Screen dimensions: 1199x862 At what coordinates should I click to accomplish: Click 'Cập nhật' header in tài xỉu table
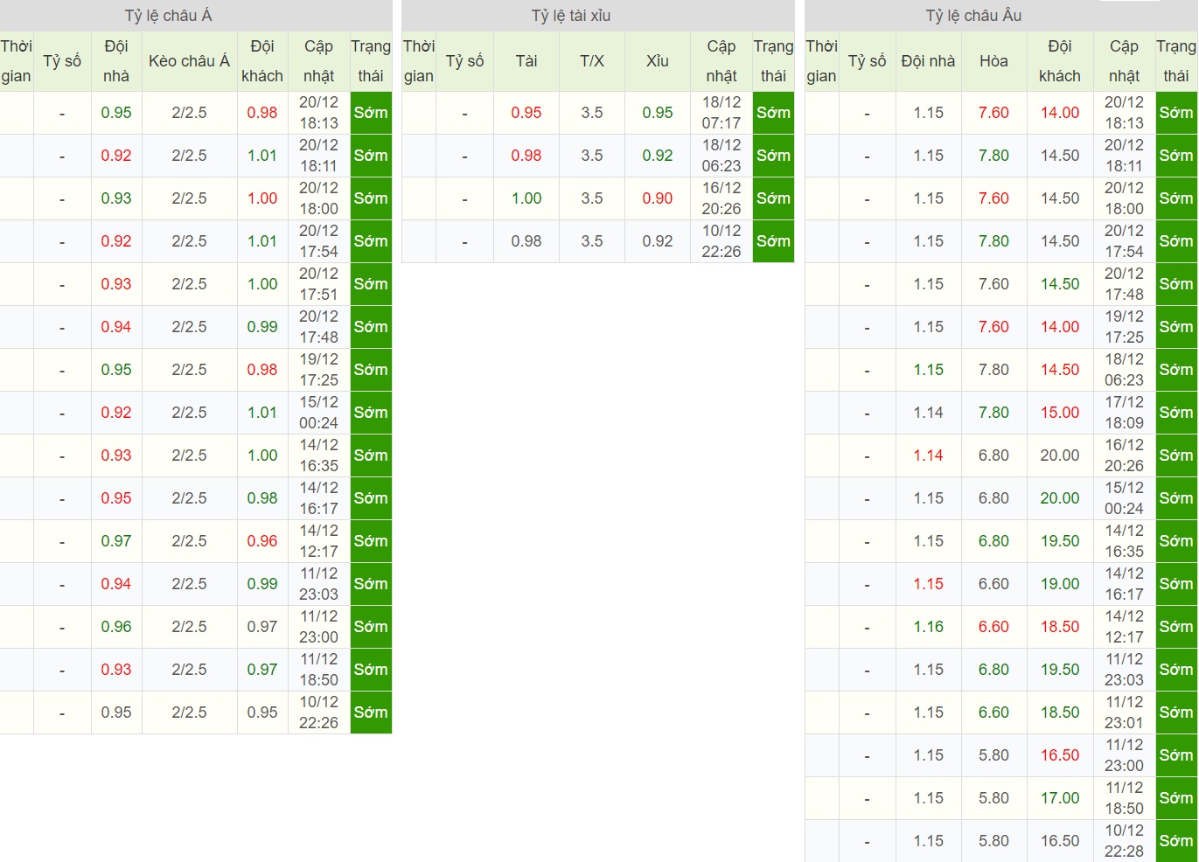coord(721,61)
